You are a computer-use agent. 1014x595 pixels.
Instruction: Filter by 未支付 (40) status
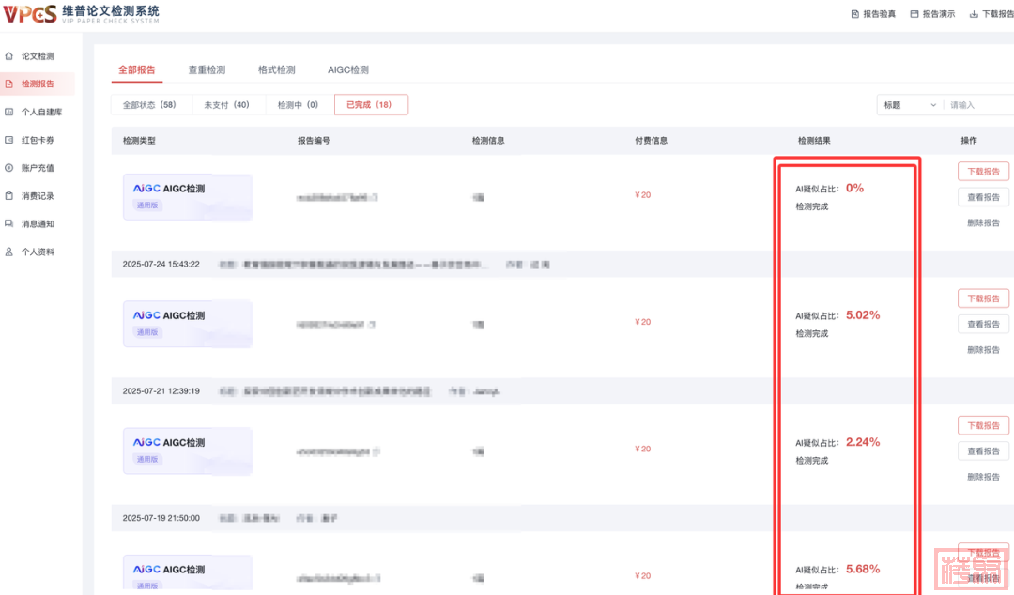227,105
